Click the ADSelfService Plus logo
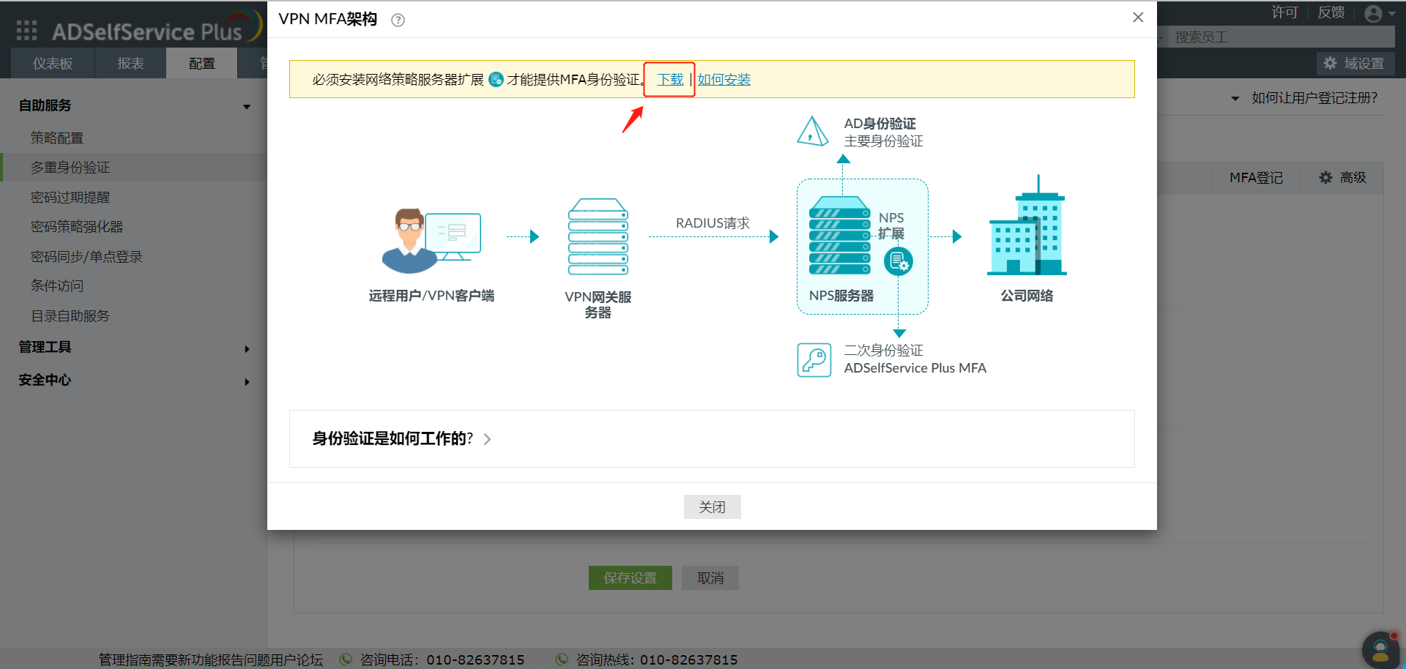The height and width of the screenshot is (669, 1406). click(x=157, y=28)
